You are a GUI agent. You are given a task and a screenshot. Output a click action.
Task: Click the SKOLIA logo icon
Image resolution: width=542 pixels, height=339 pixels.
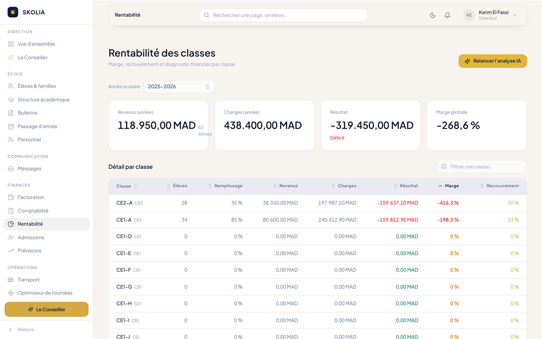coord(13,12)
